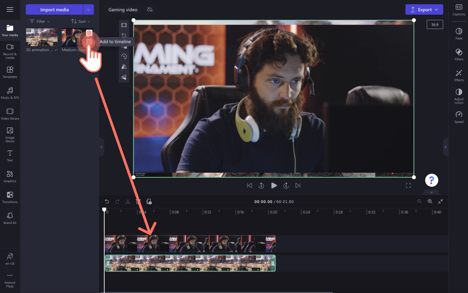Flip the clip vertically
The image size is (468, 293).
124,77
